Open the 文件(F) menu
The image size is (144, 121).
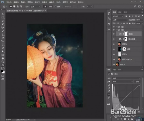[x=9, y=2]
